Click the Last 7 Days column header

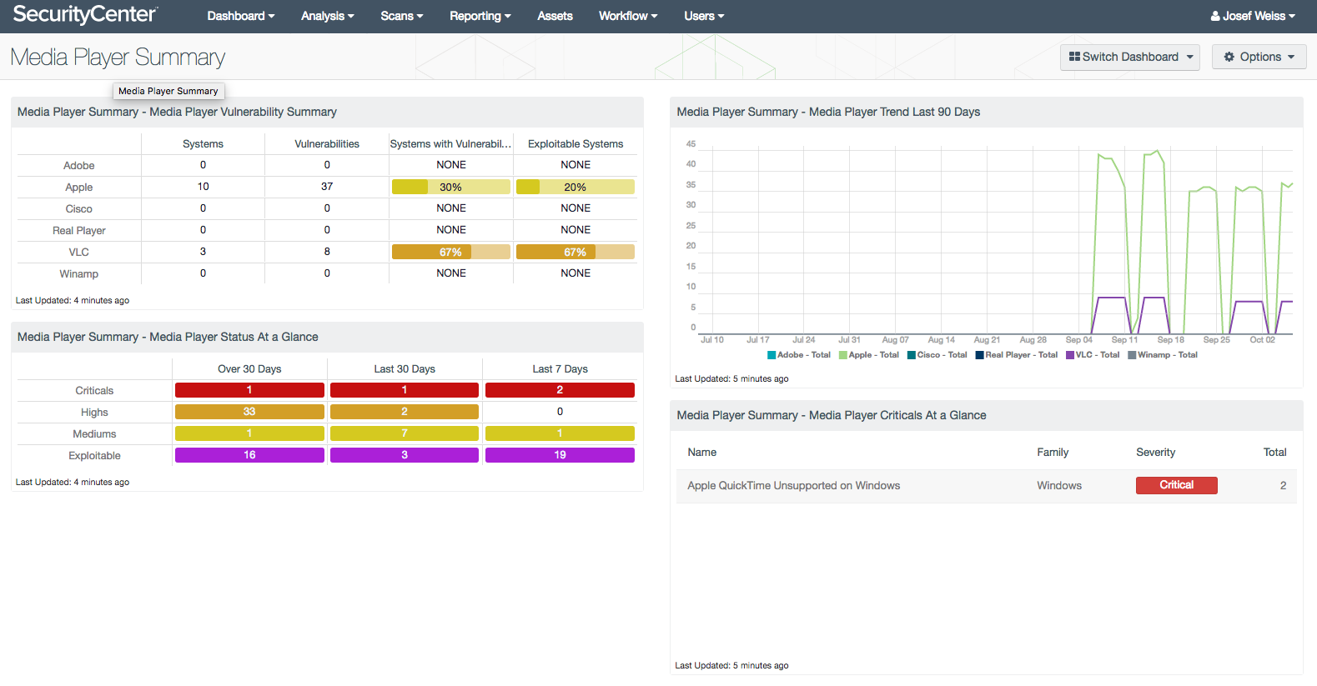tap(560, 369)
